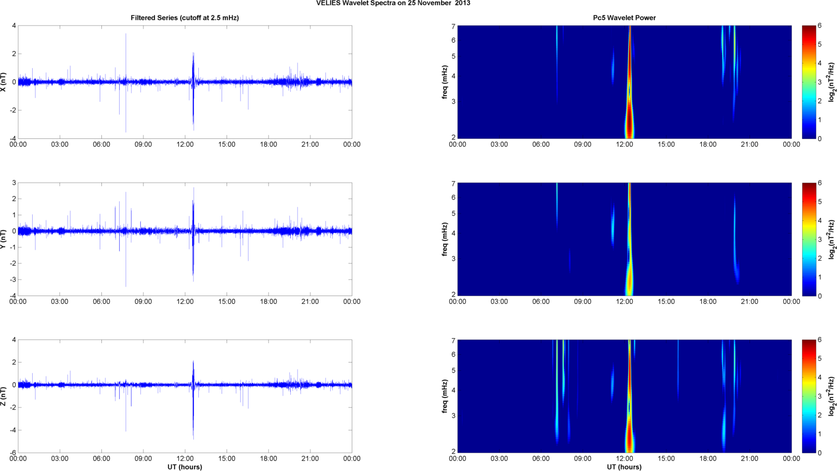Click the '03:00' tick below the middle wavelet plot
Image resolution: width=837 pixels, height=471 pixels.
pyautogui.click(x=499, y=302)
